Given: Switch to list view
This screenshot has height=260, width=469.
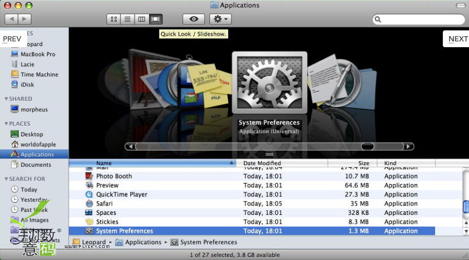Looking at the screenshot, I should (127, 19).
